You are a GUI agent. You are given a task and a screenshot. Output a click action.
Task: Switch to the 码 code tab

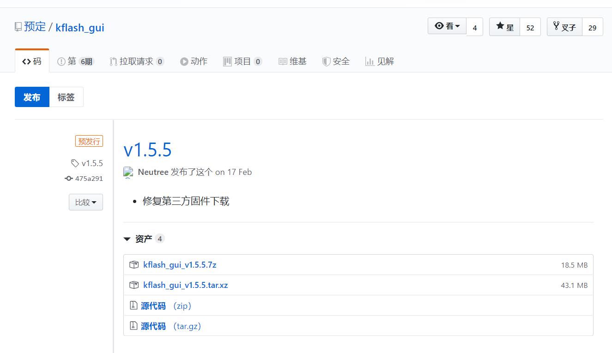coord(32,61)
